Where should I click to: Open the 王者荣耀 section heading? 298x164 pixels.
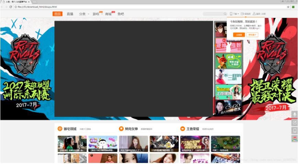[x=193, y=129]
